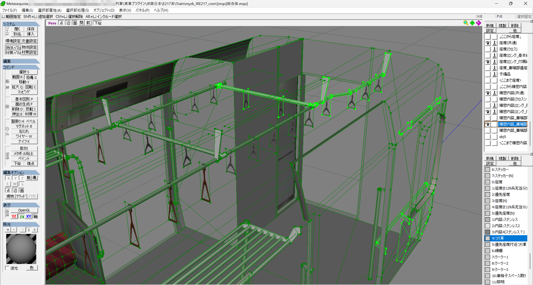The width and height of the screenshot is (533, 285).
Task: Show the obj5 object visibility box
Action: tap(488, 137)
